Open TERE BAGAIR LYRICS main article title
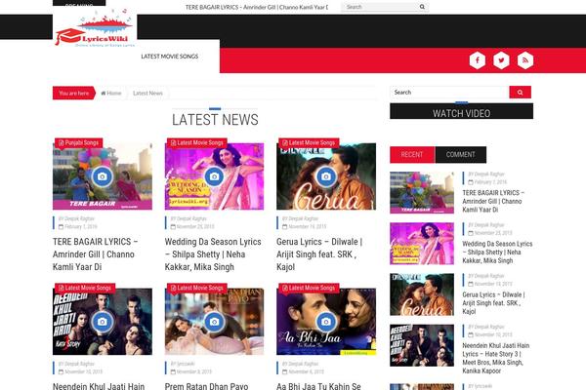Viewport: 586px width, 390px height. (x=96, y=254)
